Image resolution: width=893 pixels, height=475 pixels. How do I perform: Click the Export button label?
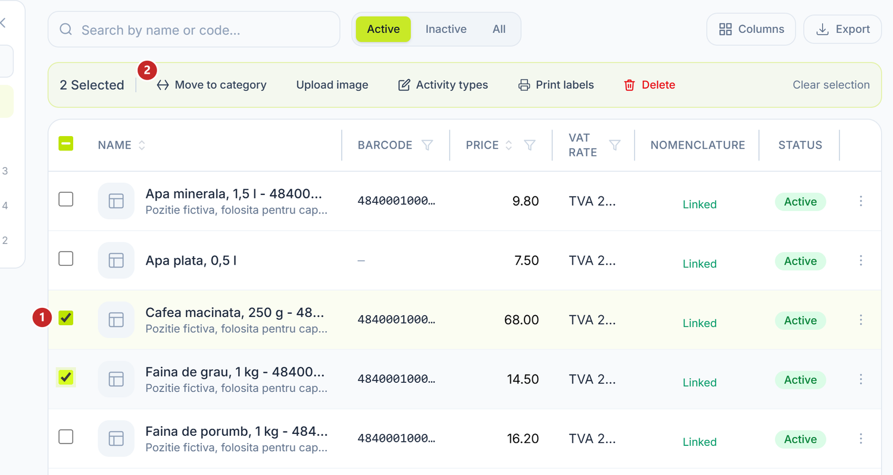tap(853, 29)
